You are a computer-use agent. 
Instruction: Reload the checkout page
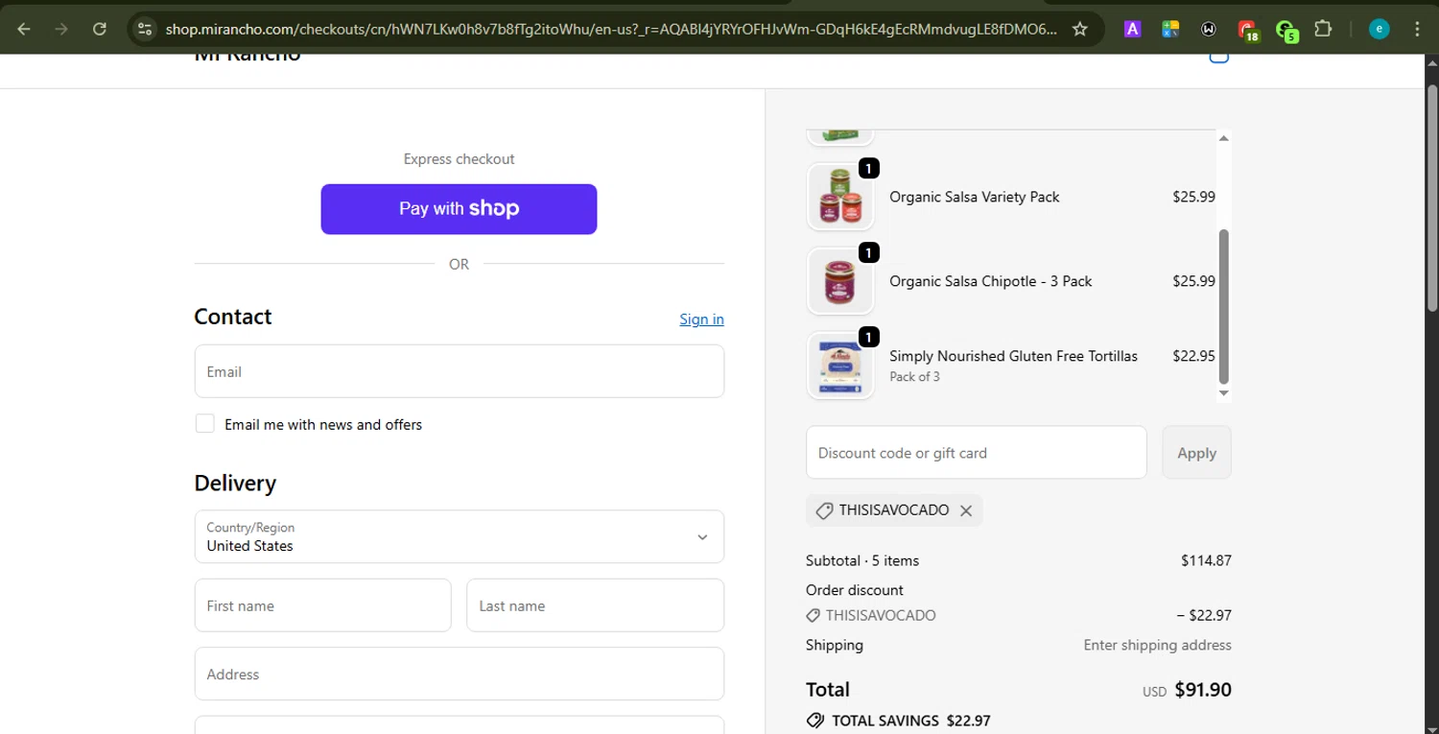click(x=99, y=29)
